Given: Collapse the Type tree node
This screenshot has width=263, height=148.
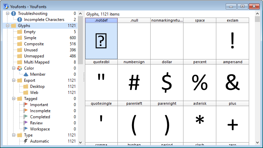Looking at the screenshot, I should tap(14, 135).
